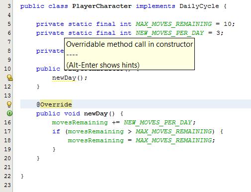Viewport: 251px width, 192px height.
Task: Click the yellow lightbulb hint icon beside @Override
Action: [x=9, y=104]
